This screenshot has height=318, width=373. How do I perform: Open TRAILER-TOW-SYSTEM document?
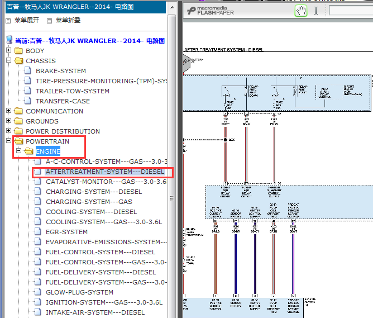[73, 91]
